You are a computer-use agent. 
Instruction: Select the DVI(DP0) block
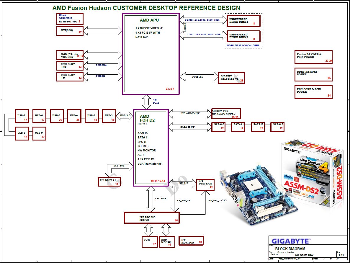pos(70,31)
